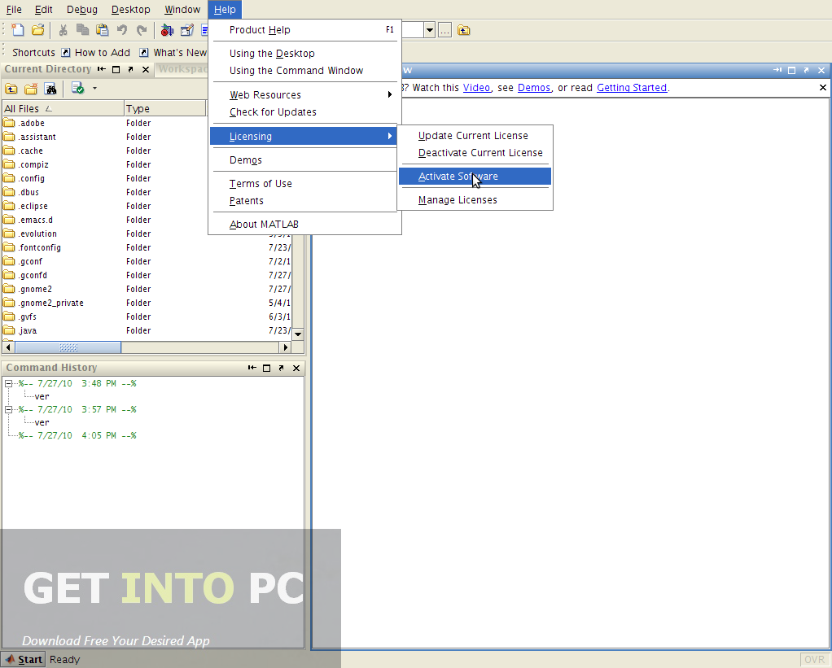This screenshot has height=668, width=832.
Task: Undock the Current Directory panel
Action: [130, 69]
